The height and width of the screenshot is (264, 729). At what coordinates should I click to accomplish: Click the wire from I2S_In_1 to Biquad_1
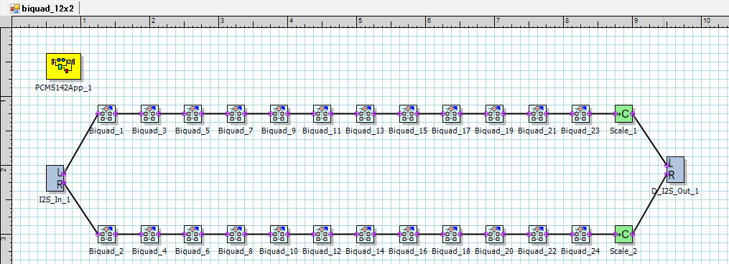[x=80, y=143]
